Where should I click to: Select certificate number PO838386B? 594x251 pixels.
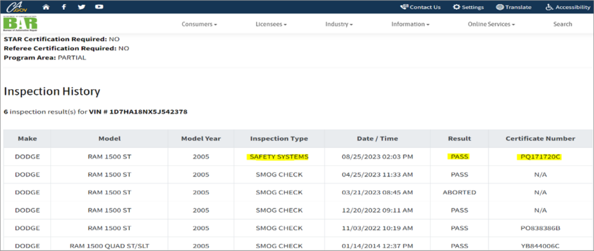[540, 228]
